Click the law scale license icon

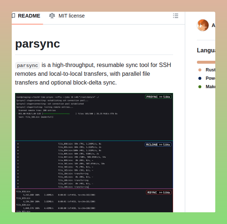click(52, 16)
